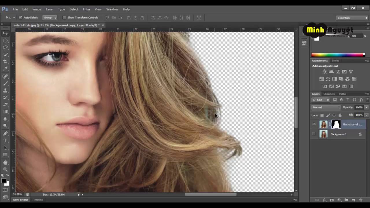Toggle lock all on the layer
Image resolution: width=370 pixels, height=208 pixels.
(340, 115)
